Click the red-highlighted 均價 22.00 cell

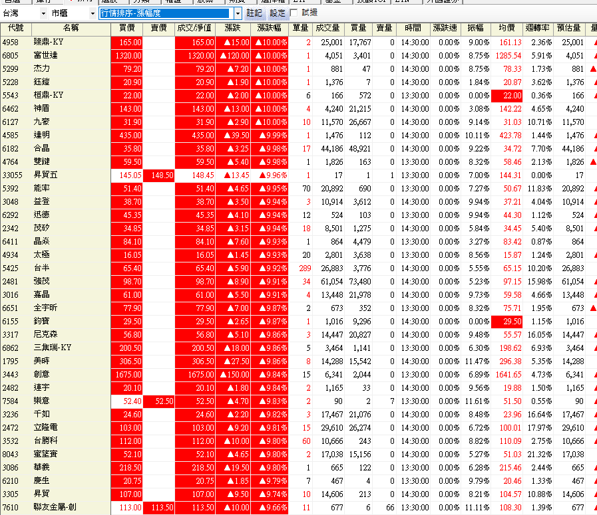coord(506,96)
